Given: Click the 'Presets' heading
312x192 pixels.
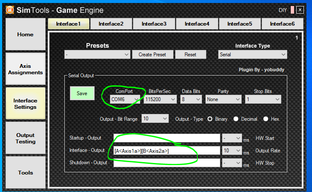Looking at the screenshot, I should pyautogui.click(x=98, y=46).
